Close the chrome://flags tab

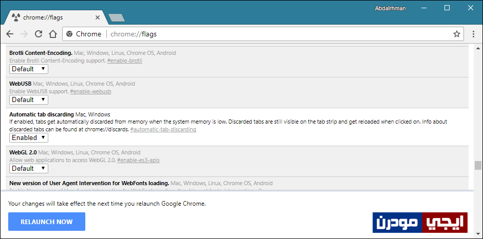click(x=97, y=17)
